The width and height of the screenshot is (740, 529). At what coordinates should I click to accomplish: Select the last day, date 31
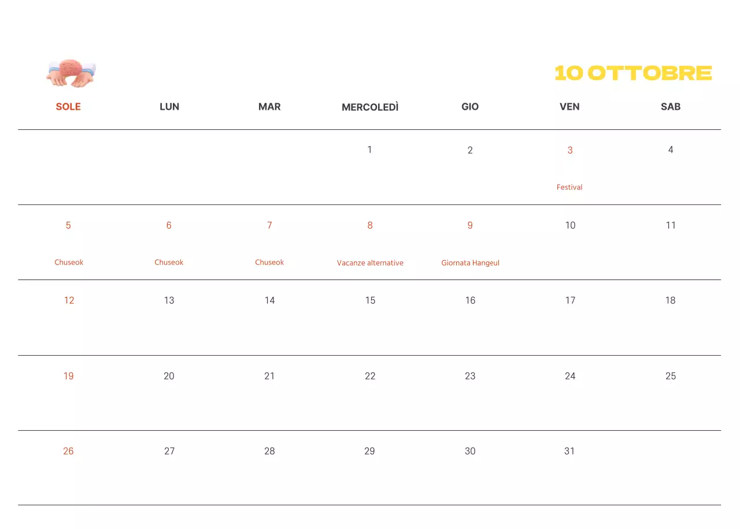[569, 451]
